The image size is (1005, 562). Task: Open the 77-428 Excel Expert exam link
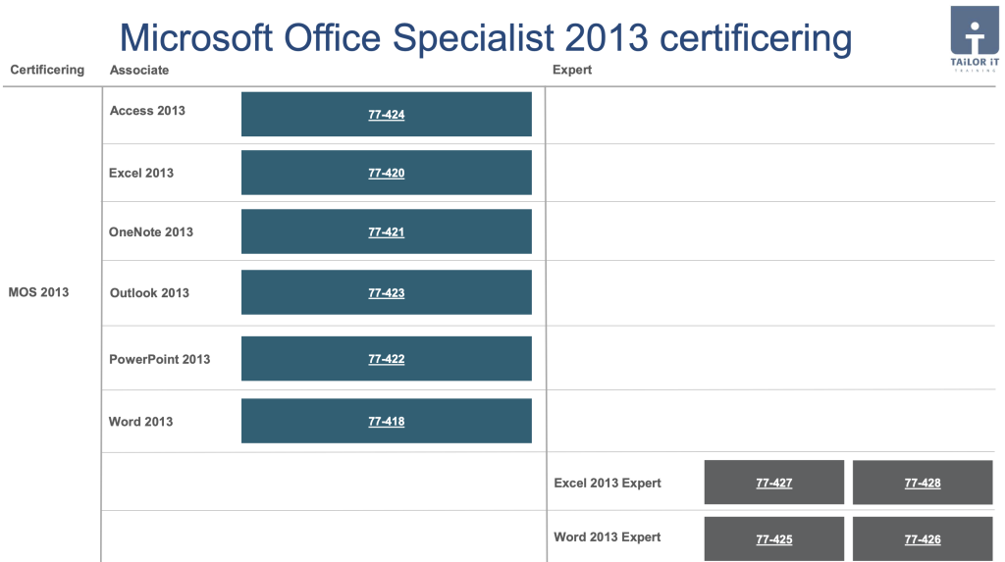(x=923, y=484)
